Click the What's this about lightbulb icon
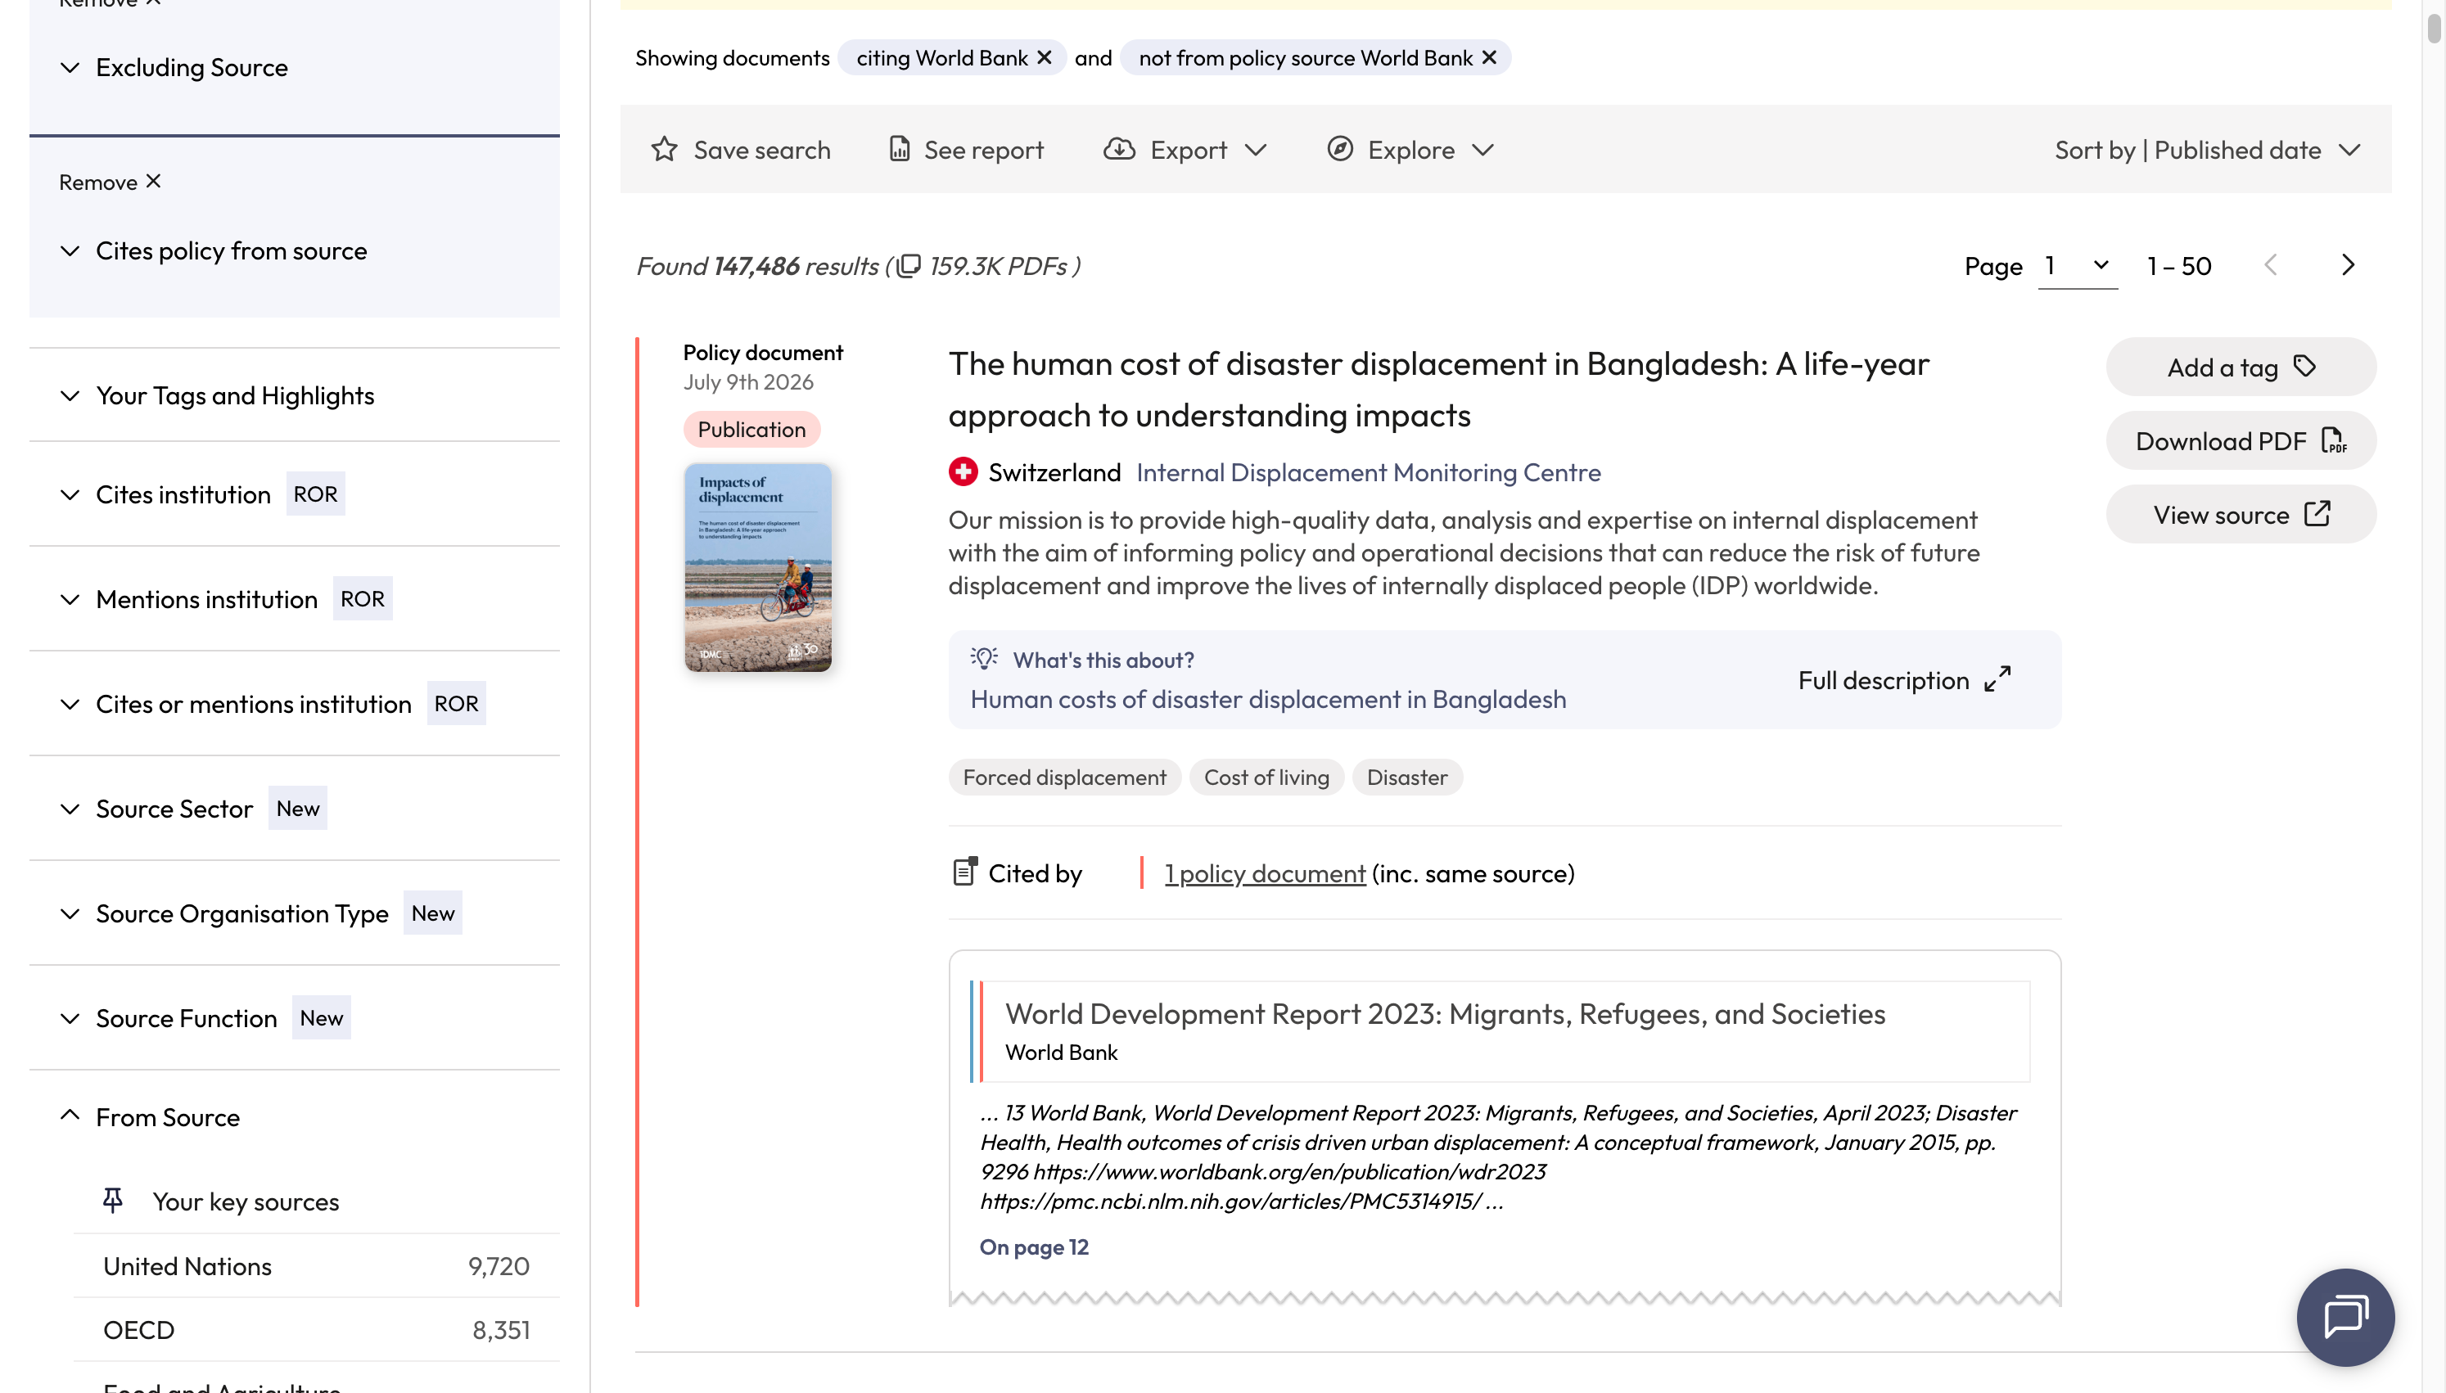The height and width of the screenshot is (1393, 2446). point(984,659)
